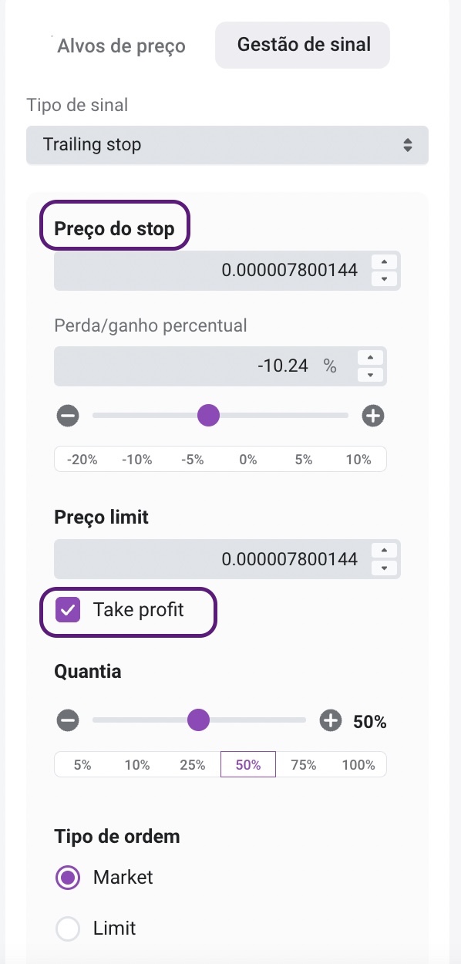This screenshot has width=461, height=964.
Task: Select the Market order type radio
Action: [x=68, y=878]
